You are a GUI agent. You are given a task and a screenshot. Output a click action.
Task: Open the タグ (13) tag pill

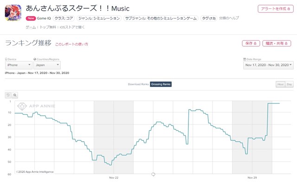(x=208, y=19)
